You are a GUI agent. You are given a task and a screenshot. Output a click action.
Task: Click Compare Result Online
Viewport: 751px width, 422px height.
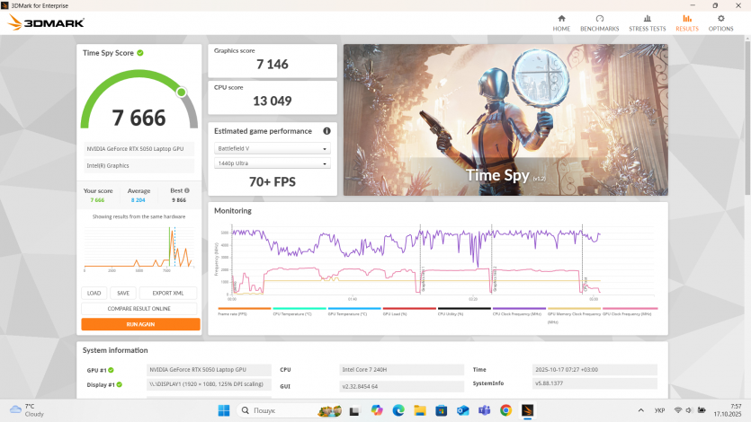140,308
